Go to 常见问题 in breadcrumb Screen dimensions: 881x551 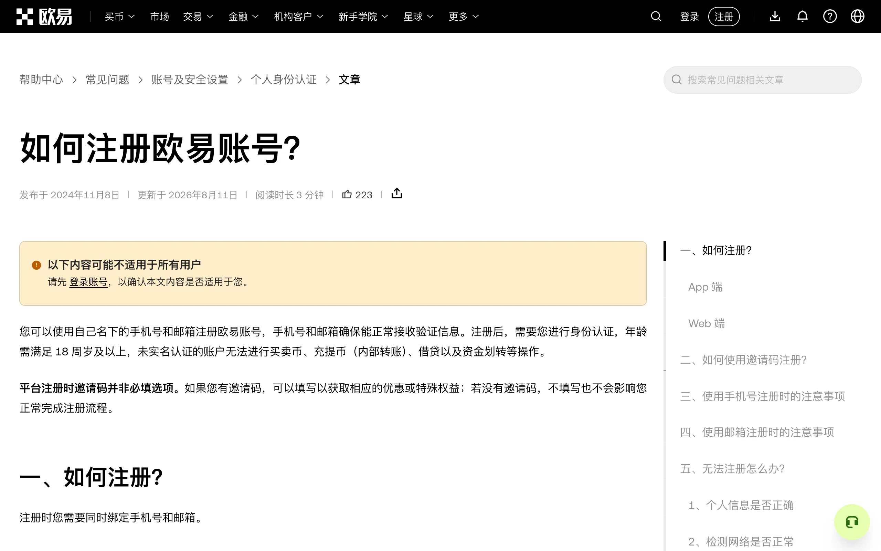pos(107,80)
